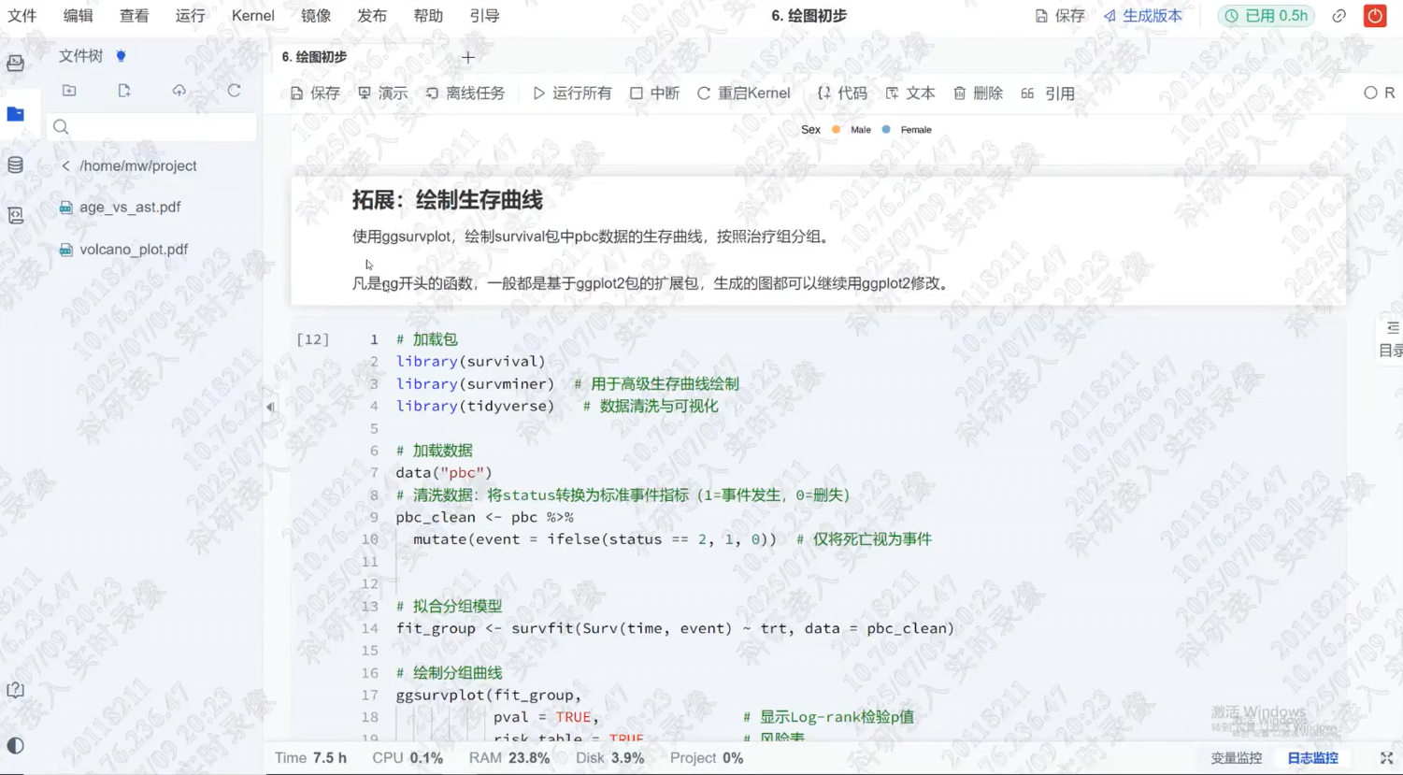Viewport: 1403px width, 775px height.
Task: Click the file tree search field
Action: tap(151, 127)
